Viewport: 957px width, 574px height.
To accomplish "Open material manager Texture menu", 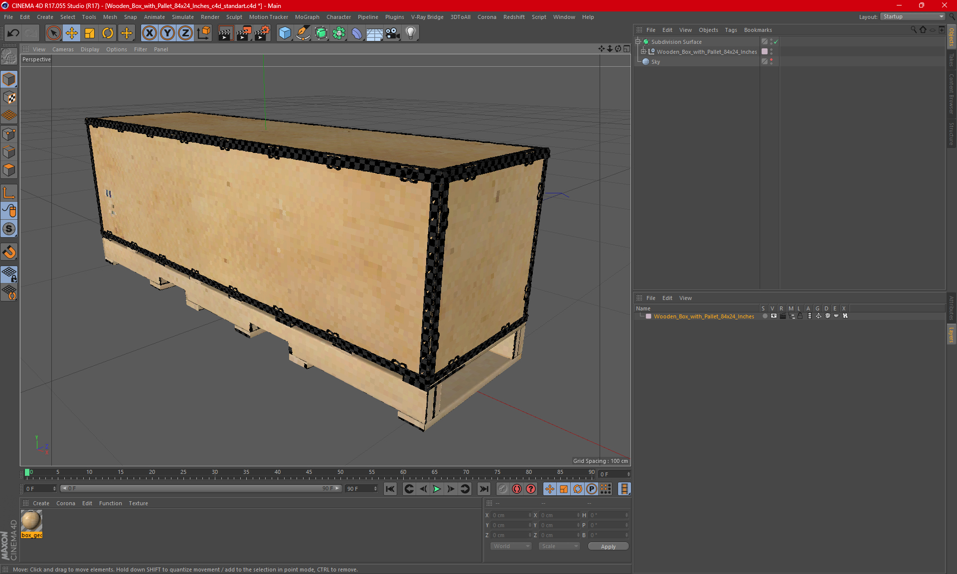I will (x=138, y=503).
